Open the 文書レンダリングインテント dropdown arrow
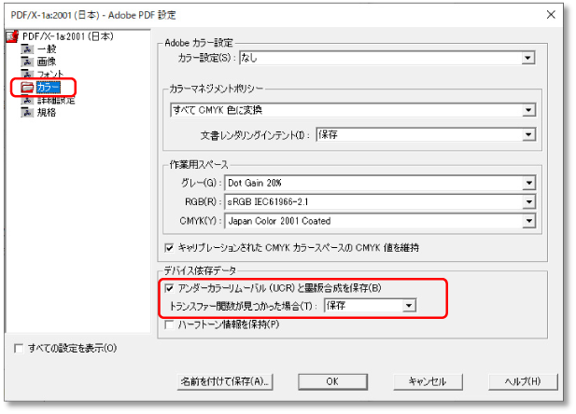The width and height of the screenshot is (576, 414). 528,135
